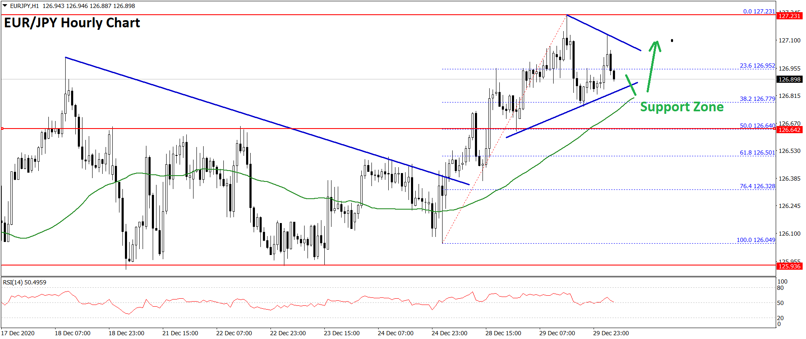This screenshot has width=806, height=339.
Task: Select the red 125.936 price tag
Action: pyautogui.click(x=789, y=266)
